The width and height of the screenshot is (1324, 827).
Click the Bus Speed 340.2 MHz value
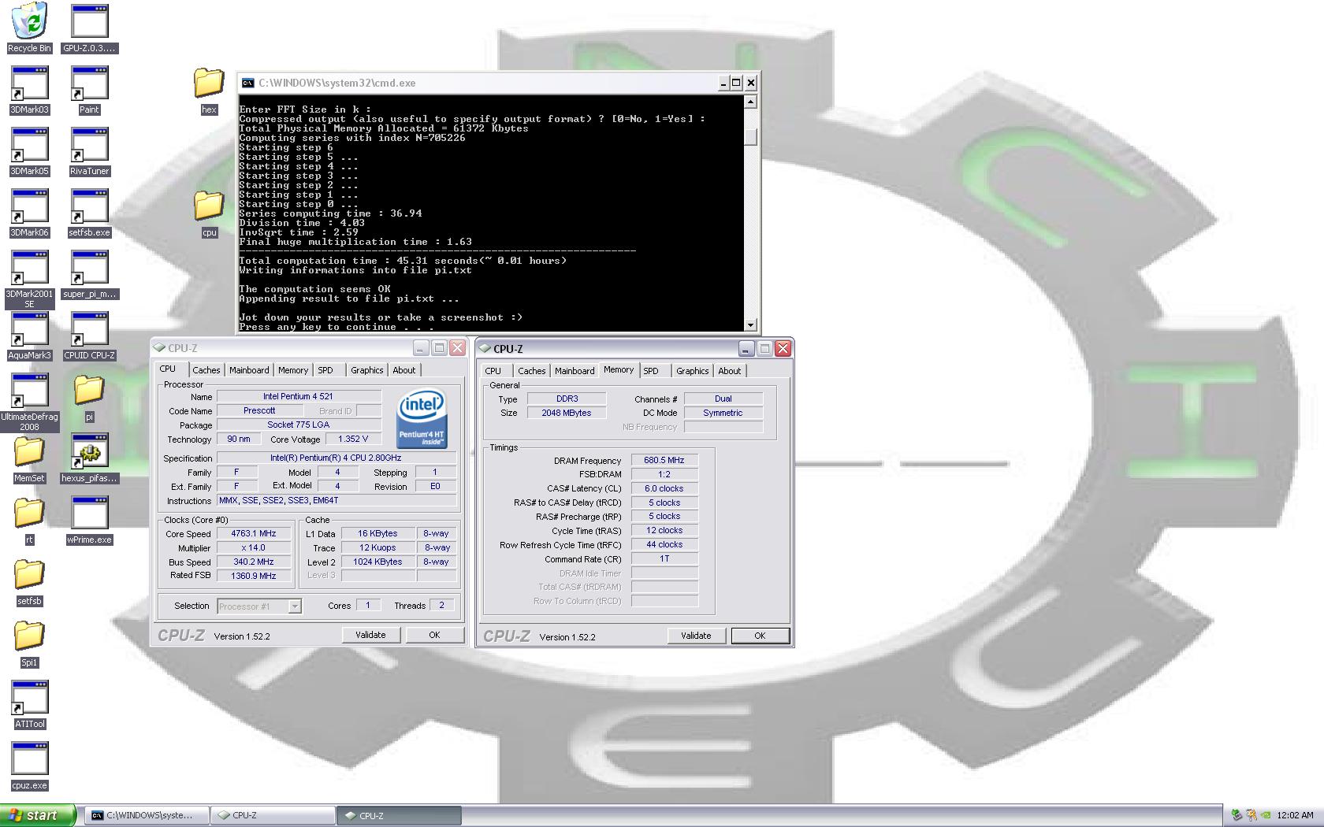254,562
